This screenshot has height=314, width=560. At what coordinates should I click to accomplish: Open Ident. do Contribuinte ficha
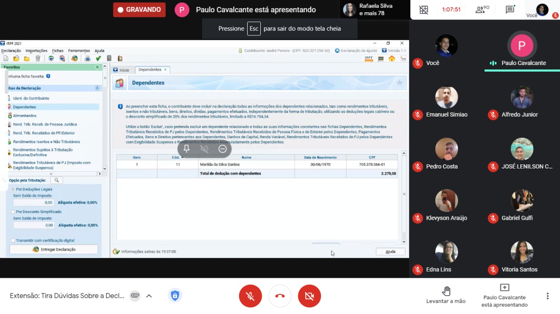31,98
